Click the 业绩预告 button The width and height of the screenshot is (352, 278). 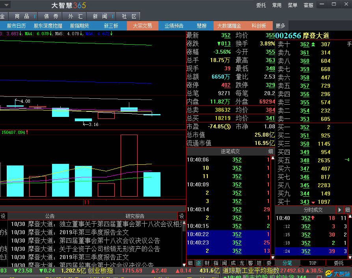[174, 26]
